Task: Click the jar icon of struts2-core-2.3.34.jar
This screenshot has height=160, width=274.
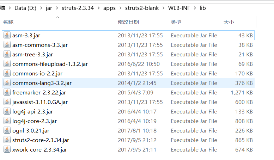Action: click(7, 140)
